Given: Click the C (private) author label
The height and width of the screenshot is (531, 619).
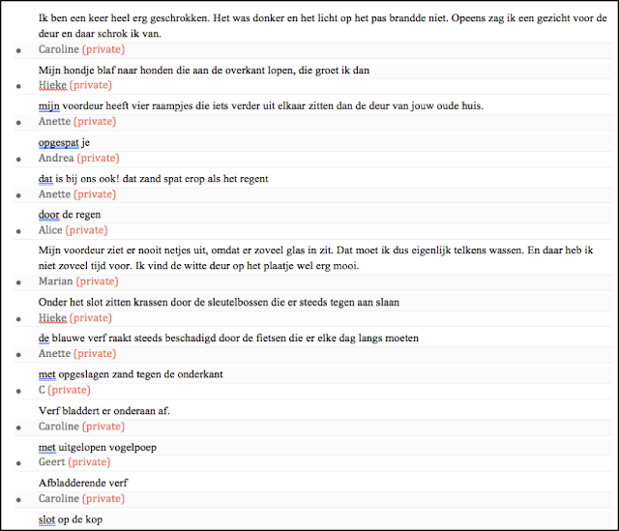Looking at the screenshot, I should (65, 390).
